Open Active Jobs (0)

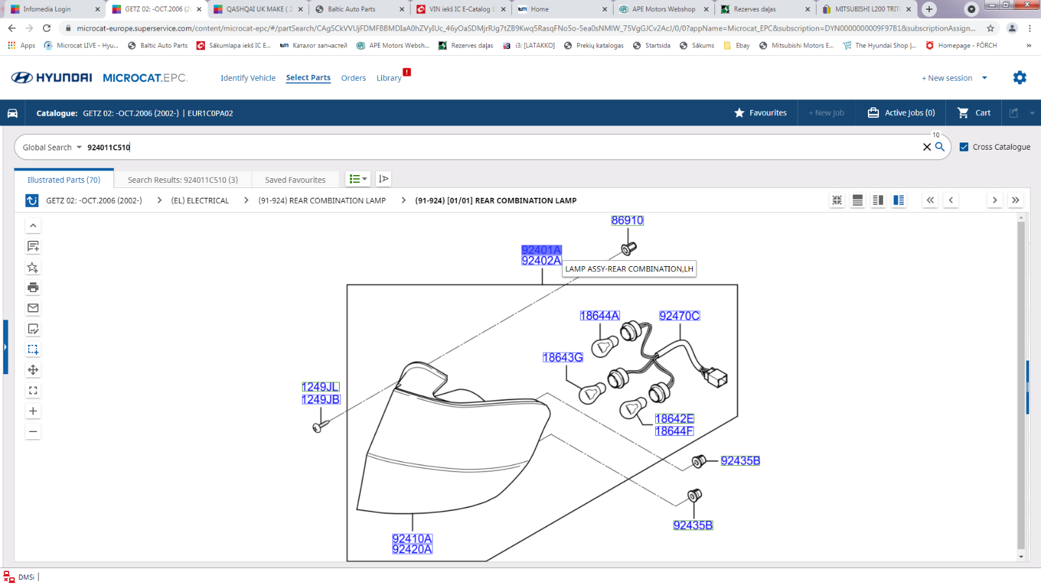click(x=902, y=113)
